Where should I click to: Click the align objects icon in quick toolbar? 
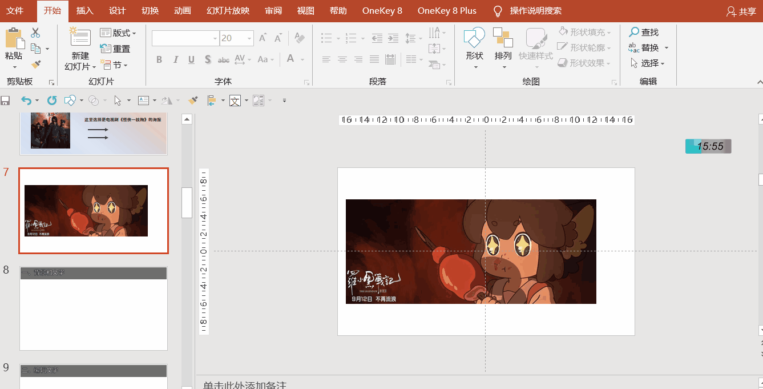(x=211, y=101)
